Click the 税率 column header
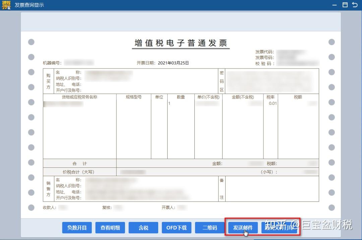The width and height of the screenshot is (362, 240). click(270, 97)
